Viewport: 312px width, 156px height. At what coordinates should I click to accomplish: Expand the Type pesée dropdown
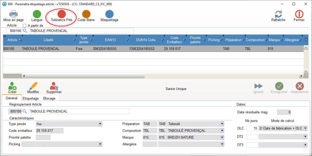tap(100, 124)
